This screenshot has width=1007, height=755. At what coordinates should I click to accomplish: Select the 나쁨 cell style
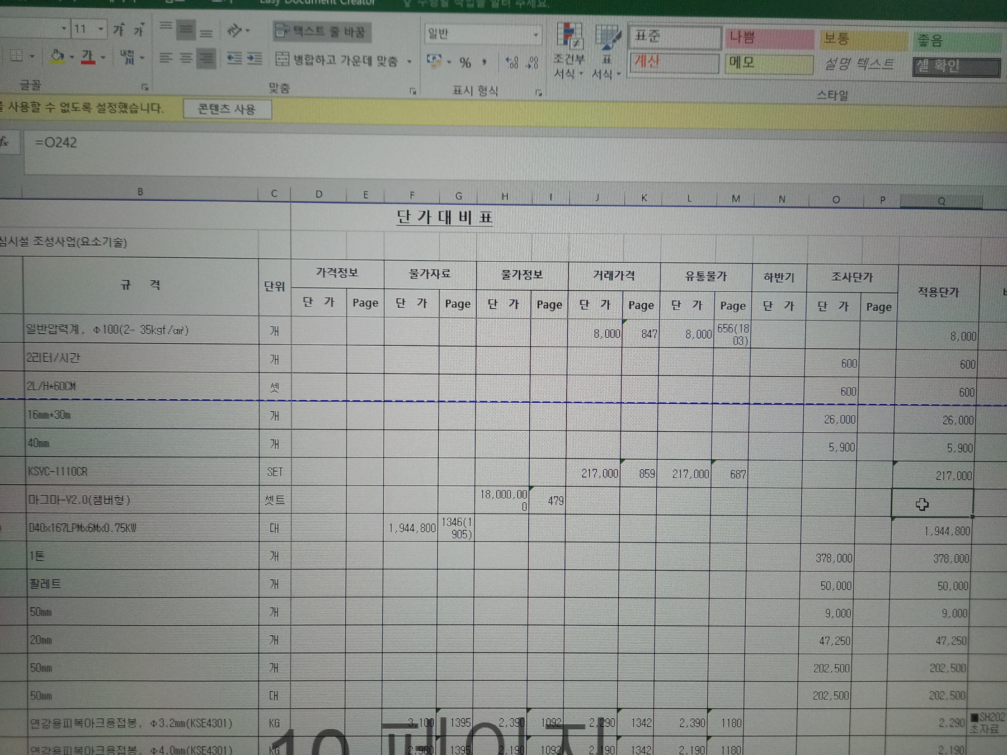point(769,38)
